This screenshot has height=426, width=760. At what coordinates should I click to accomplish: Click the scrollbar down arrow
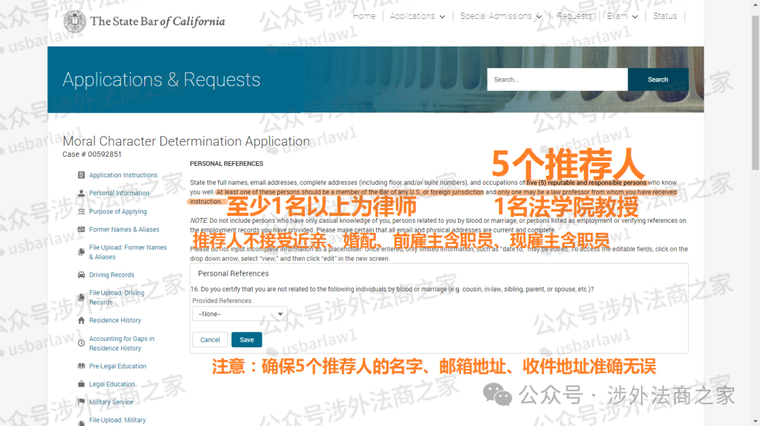[756, 422]
